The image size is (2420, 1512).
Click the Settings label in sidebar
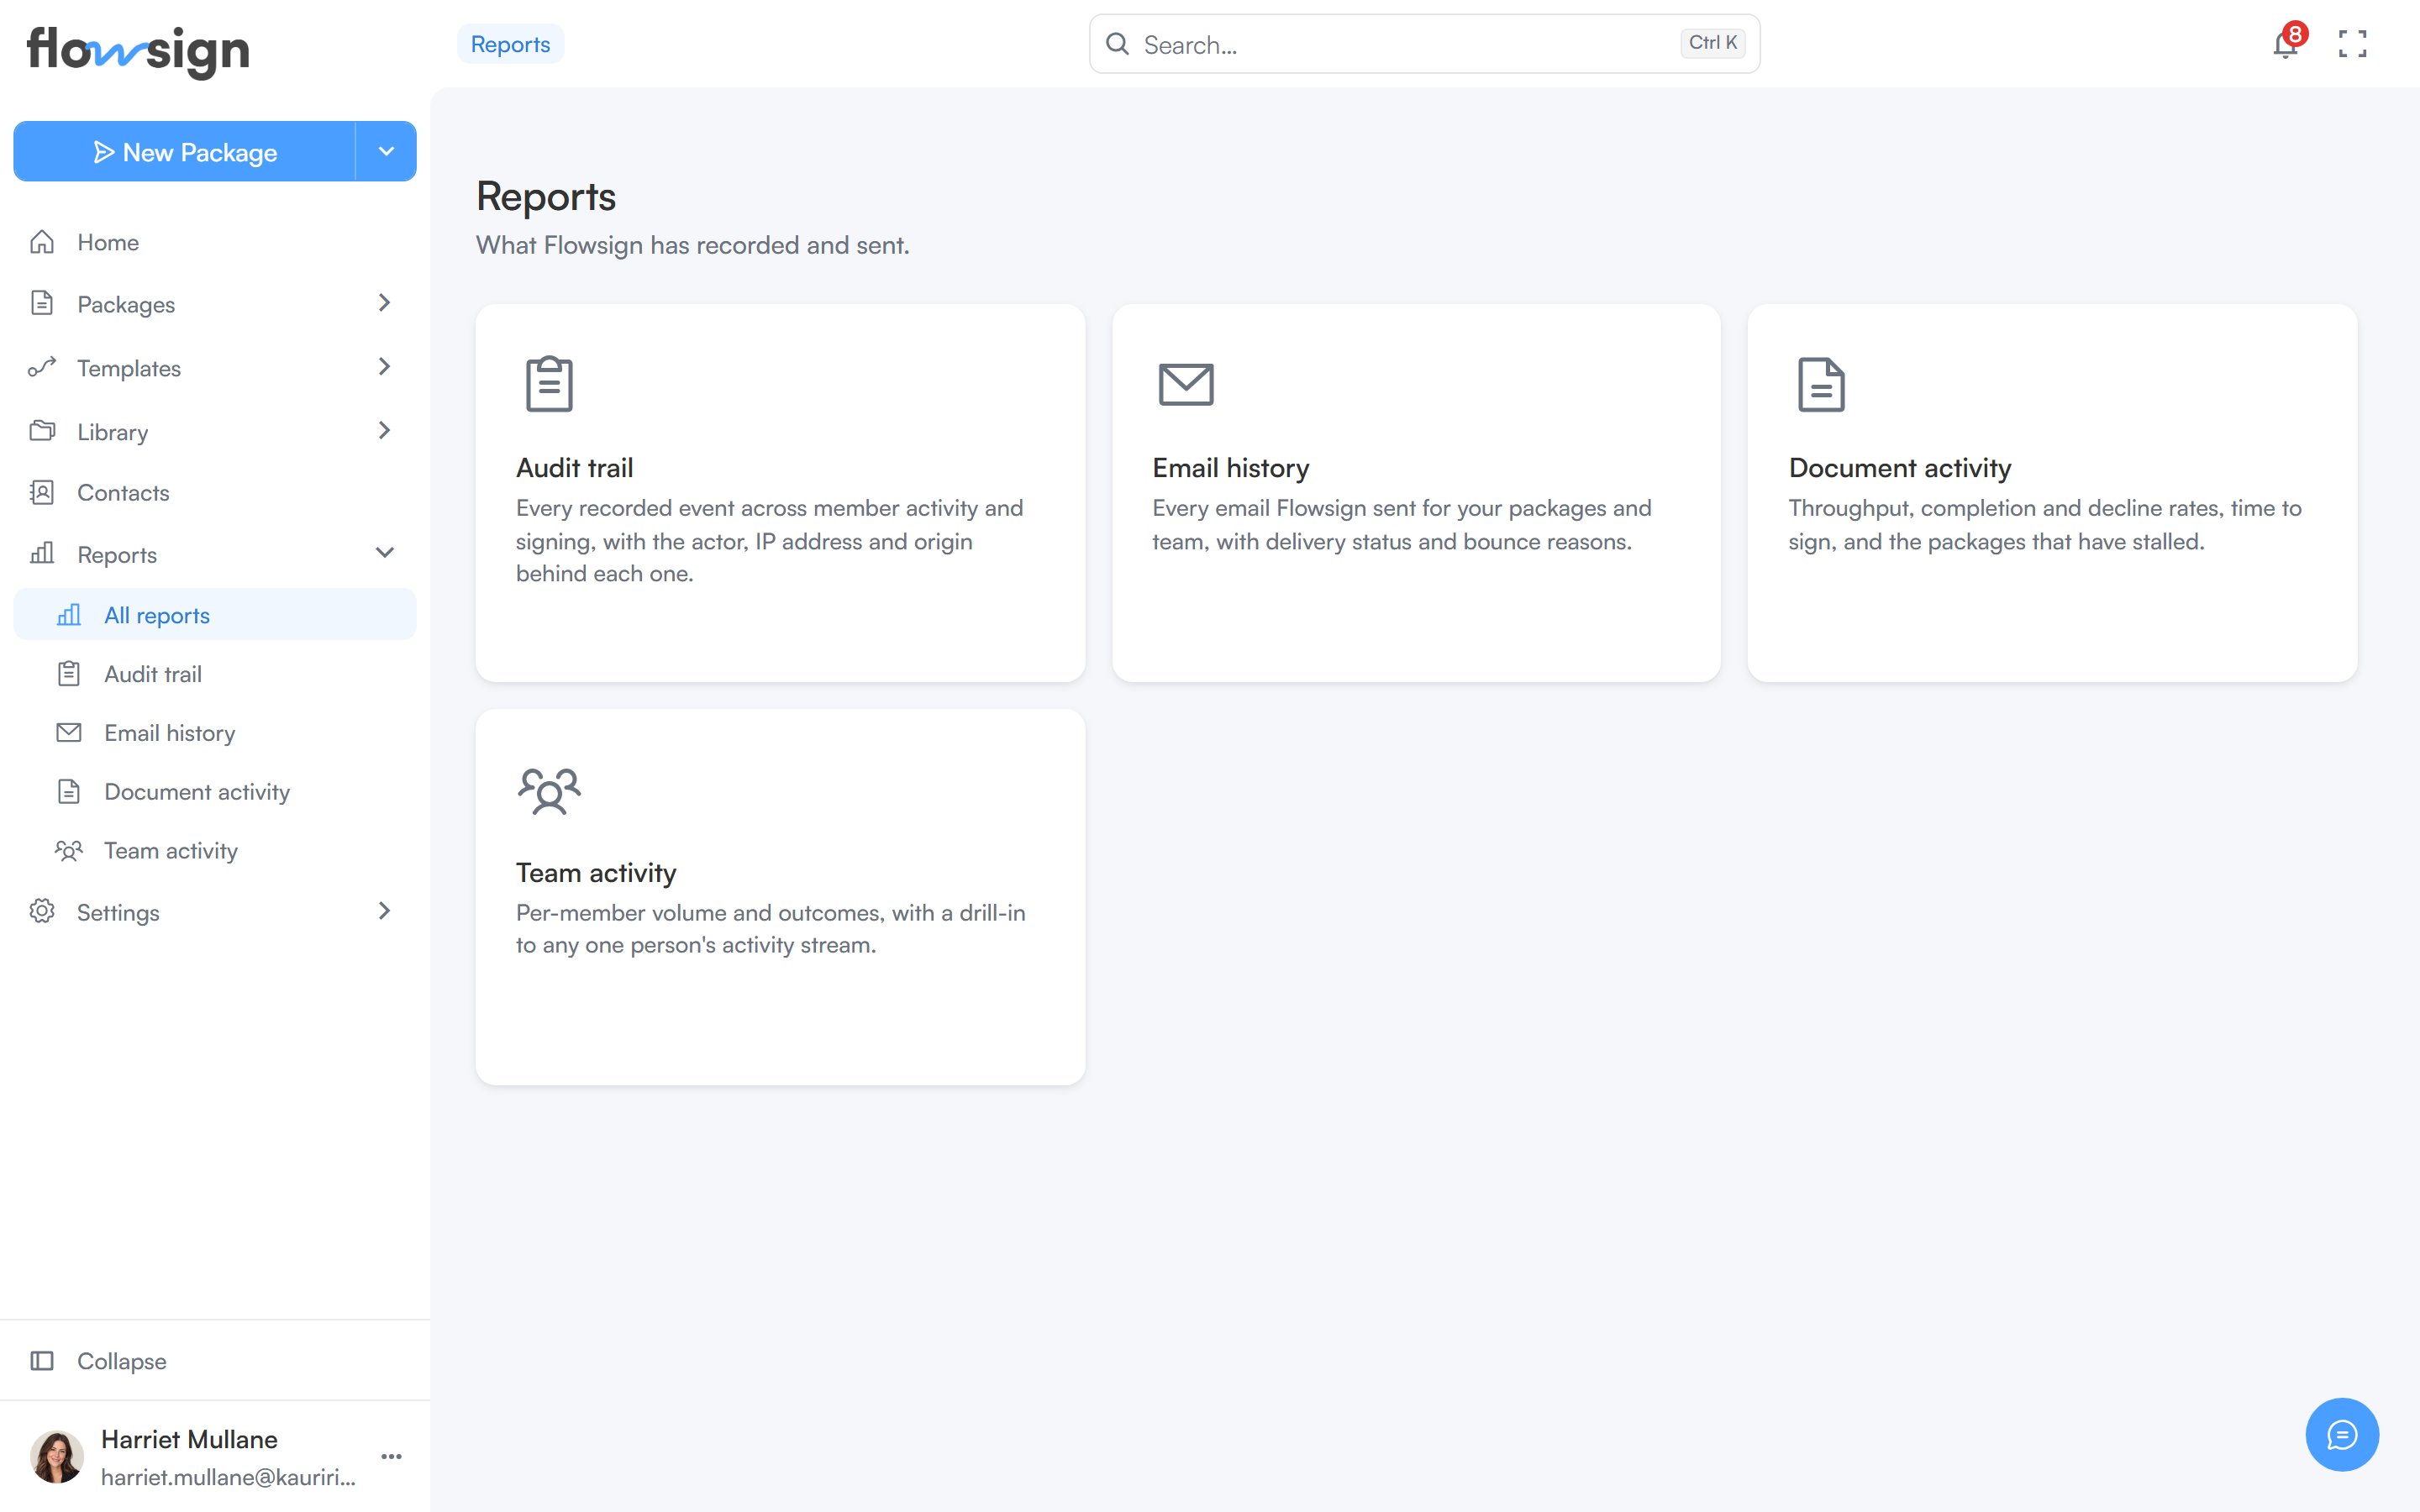(118, 912)
